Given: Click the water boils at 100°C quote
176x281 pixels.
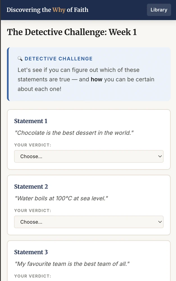Looking at the screenshot, I should (x=61, y=198).
